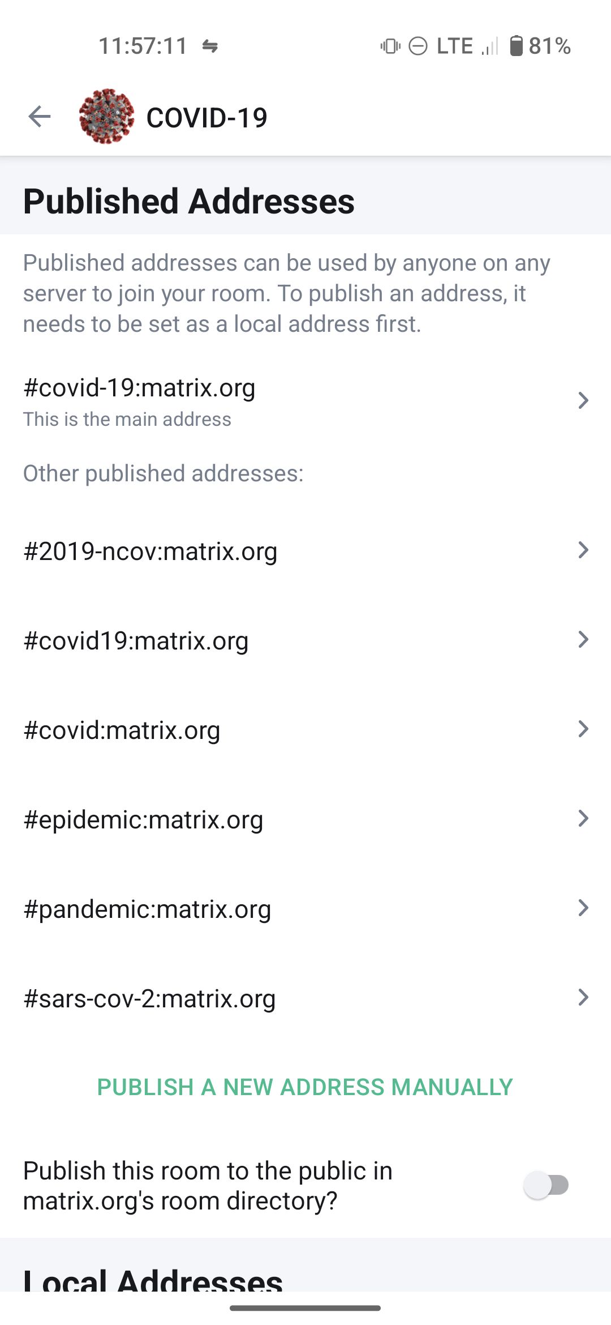The height and width of the screenshot is (1325, 611).
Task: Select the #pandemic:matrix.org address entry
Action: tap(148, 909)
